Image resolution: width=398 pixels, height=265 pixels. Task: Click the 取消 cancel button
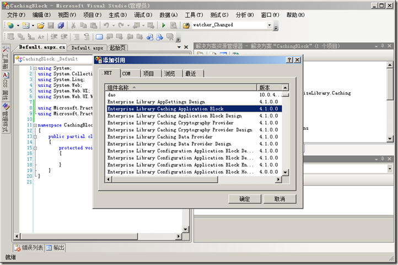click(279, 199)
